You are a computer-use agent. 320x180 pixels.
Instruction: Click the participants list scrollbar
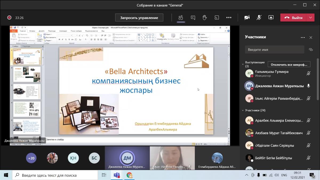click(317, 80)
